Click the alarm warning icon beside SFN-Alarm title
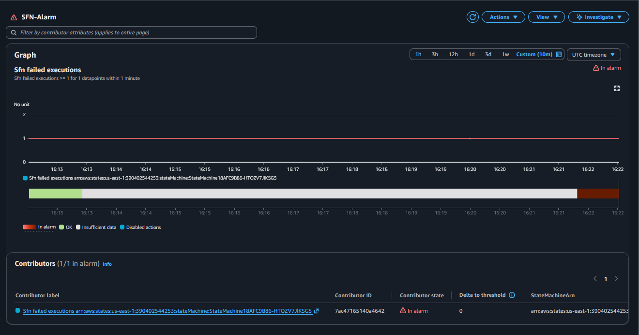Viewport: 639px width, 335px height. point(13,16)
